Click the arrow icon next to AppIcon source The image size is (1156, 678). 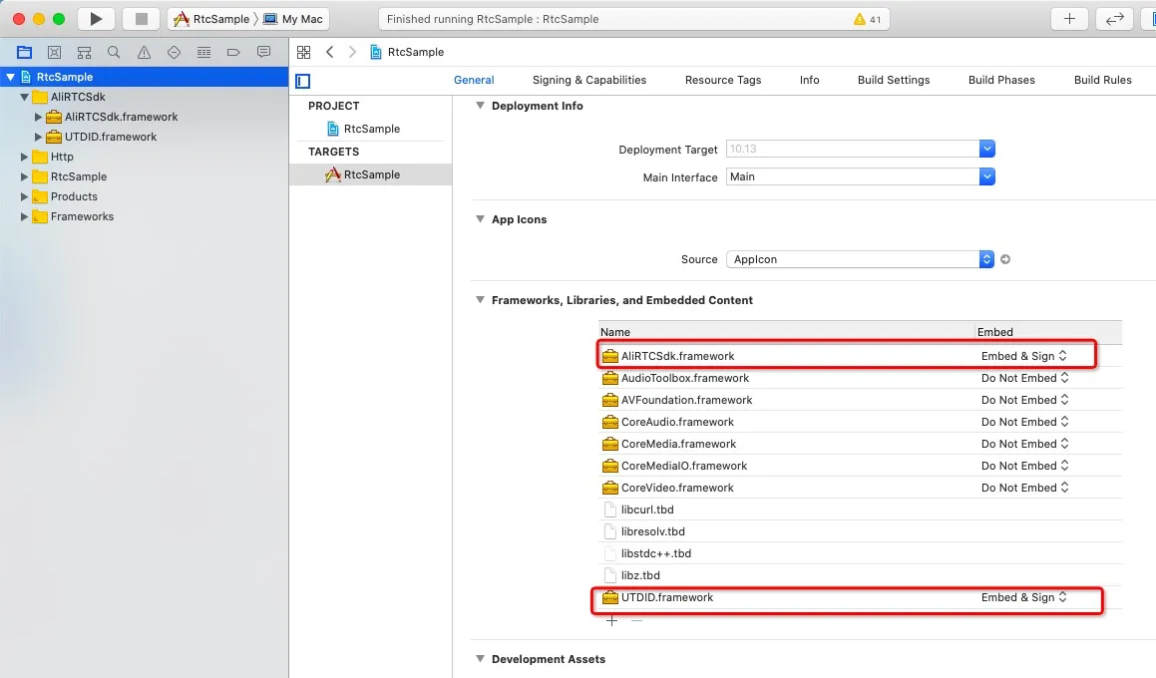[x=1004, y=259]
